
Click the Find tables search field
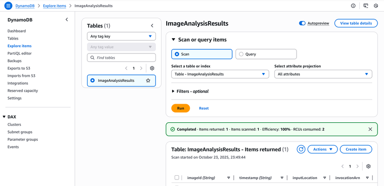[121, 58]
